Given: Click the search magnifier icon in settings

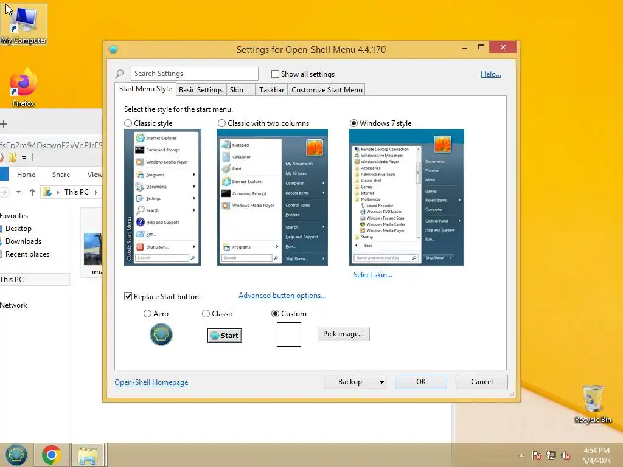Looking at the screenshot, I should [120, 74].
